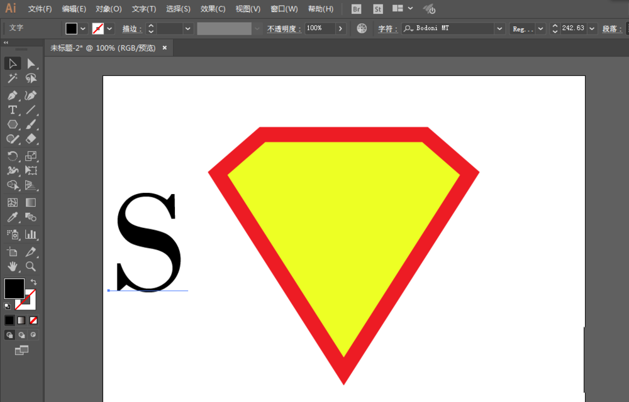Open the 效果(C) menu
629x402 pixels.
(213, 9)
